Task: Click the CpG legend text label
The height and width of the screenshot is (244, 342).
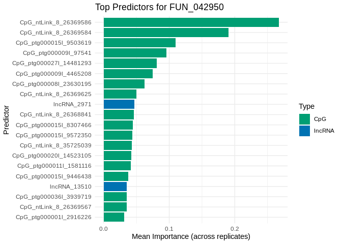Action: pyautogui.click(x=320, y=119)
